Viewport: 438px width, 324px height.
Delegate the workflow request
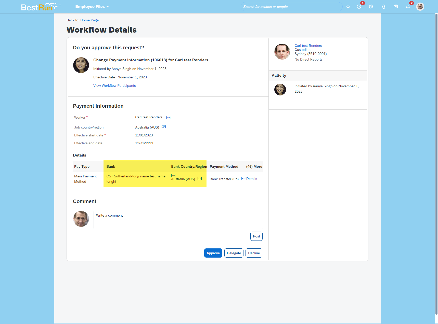click(x=234, y=253)
